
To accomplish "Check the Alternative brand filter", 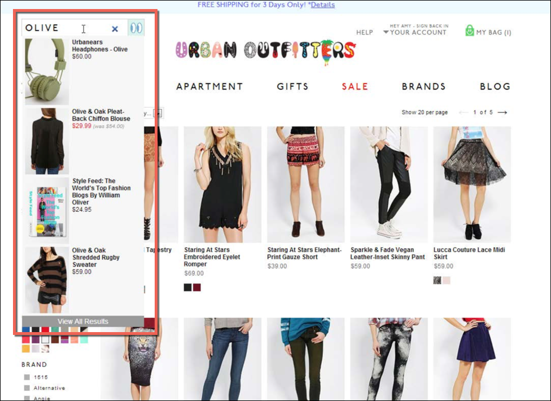I will (x=27, y=388).
